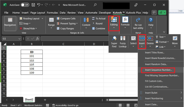
Task: Click Workbook Statistics in status bar
Action: [x=33, y=105]
